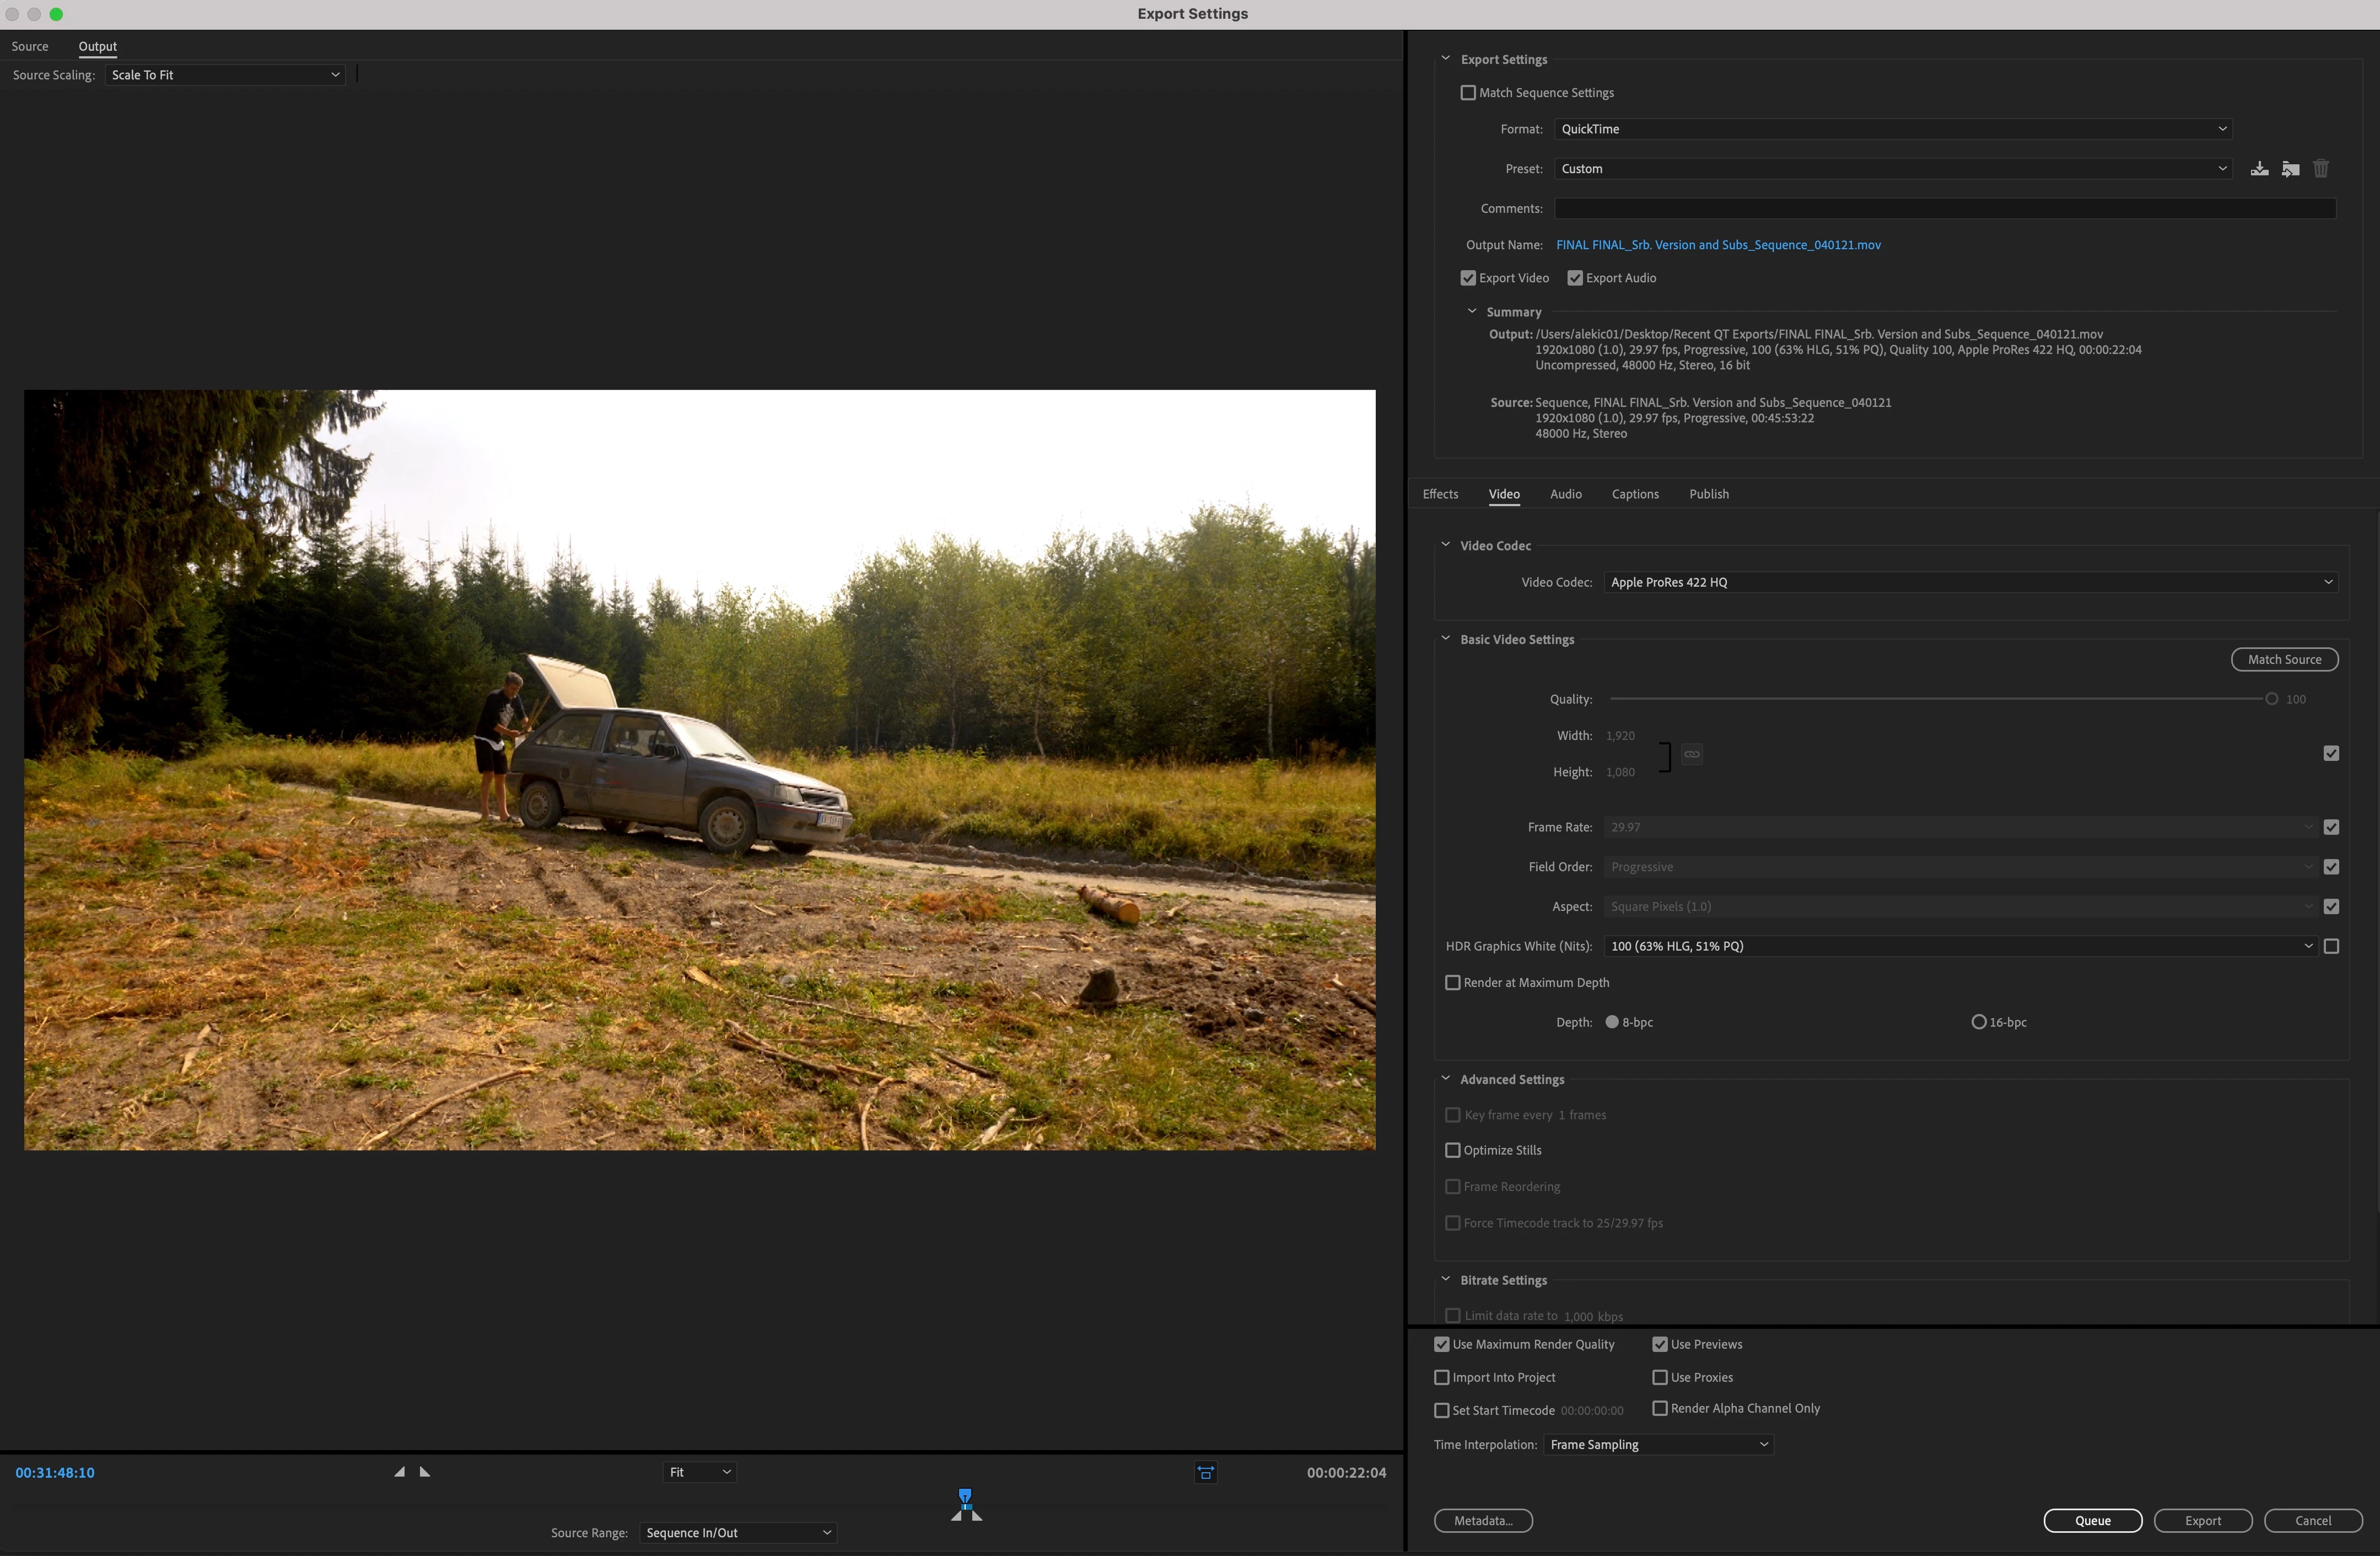Viewport: 2380px width, 1556px height.
Task: Collapse the Summary section
Action: coord(1472,311)
